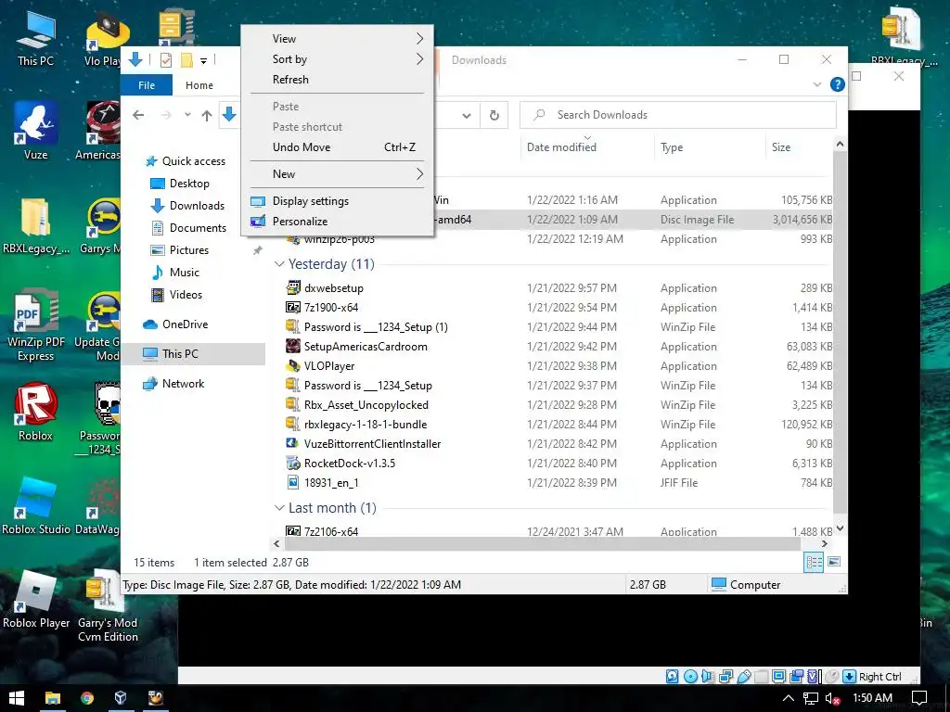Show hidden tray icons chevron
Screen dimensions: 950x712
(x=788, y=698)
